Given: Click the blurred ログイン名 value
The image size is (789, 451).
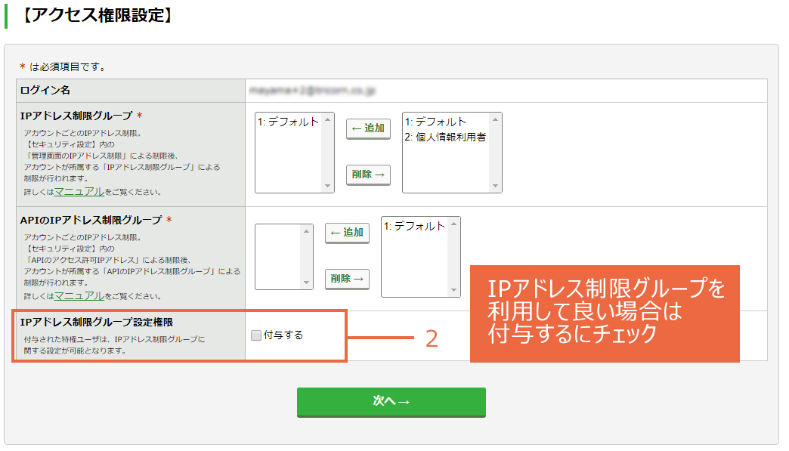Looking at the screenshot, I should coord(312,91).
